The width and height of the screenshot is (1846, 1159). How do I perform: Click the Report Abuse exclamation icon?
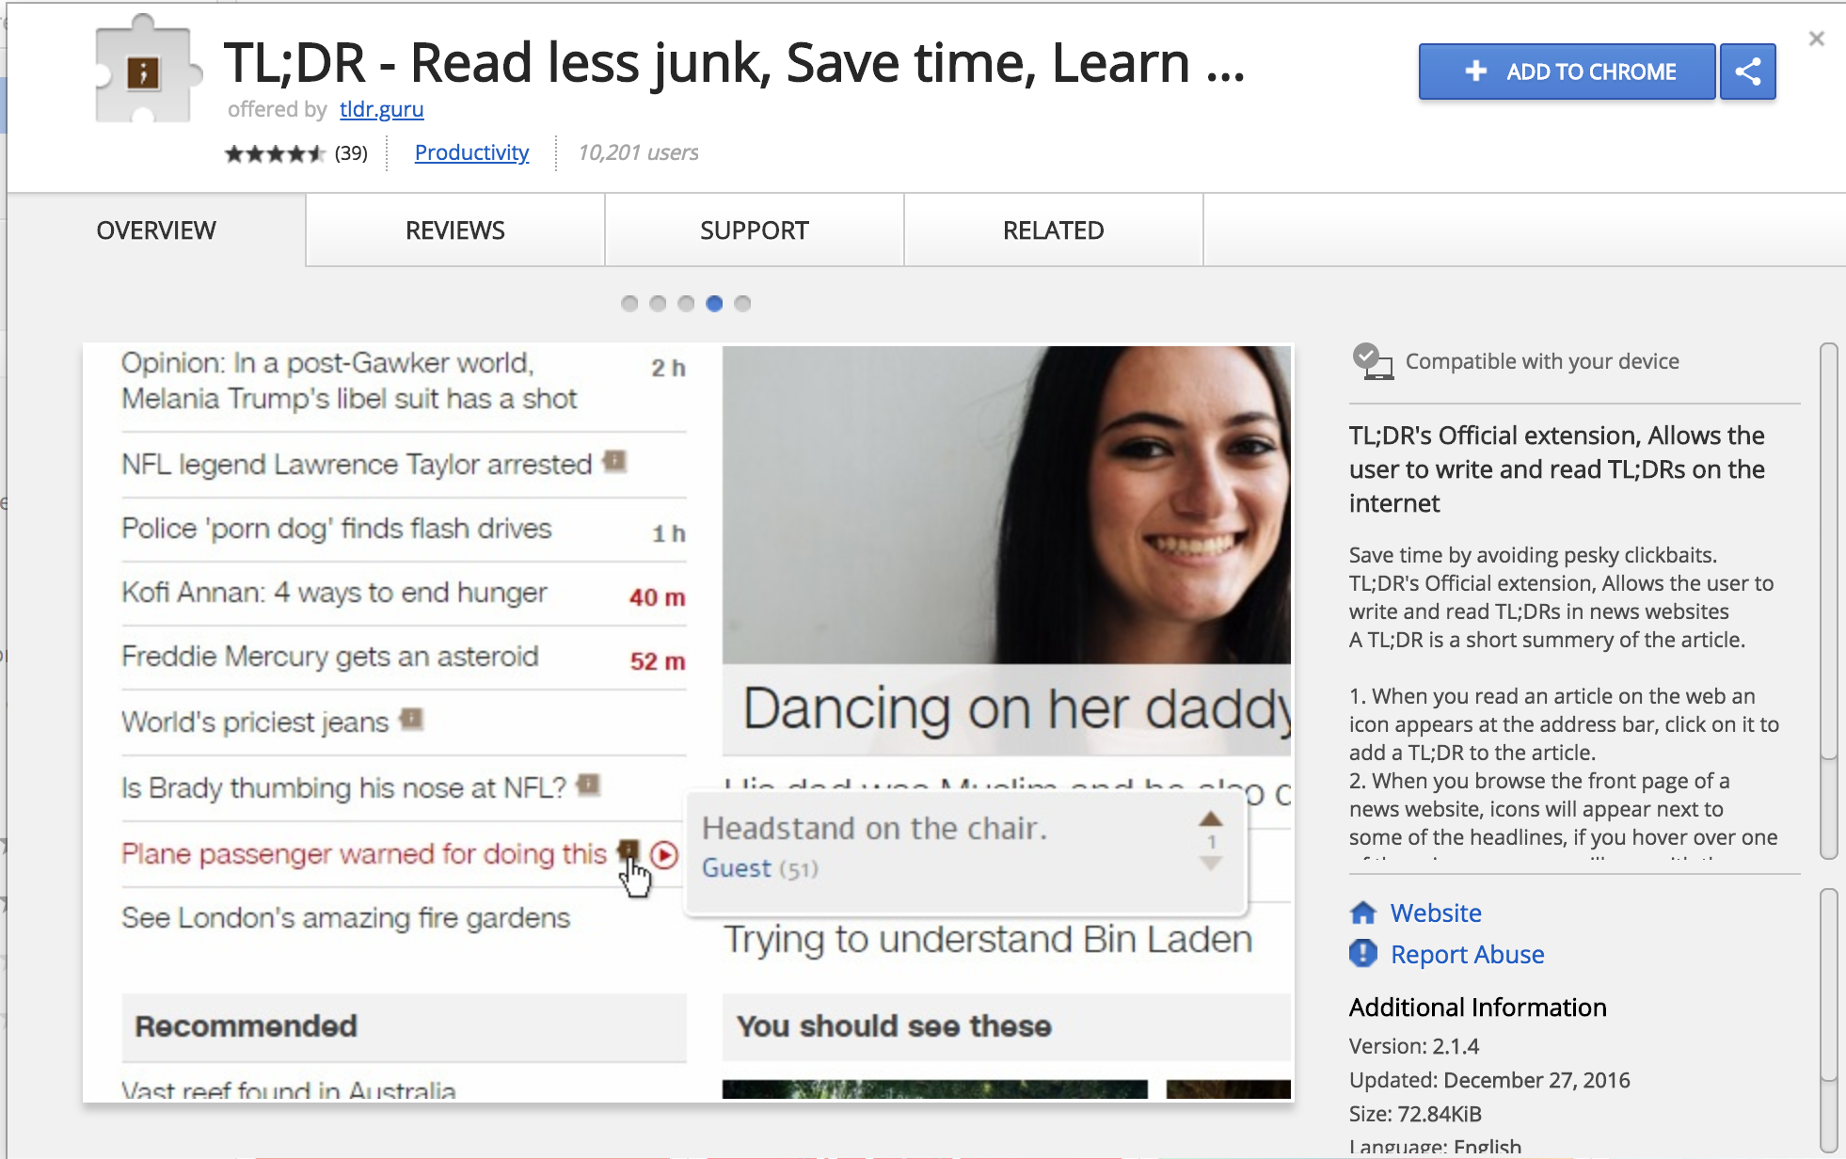1362,954
